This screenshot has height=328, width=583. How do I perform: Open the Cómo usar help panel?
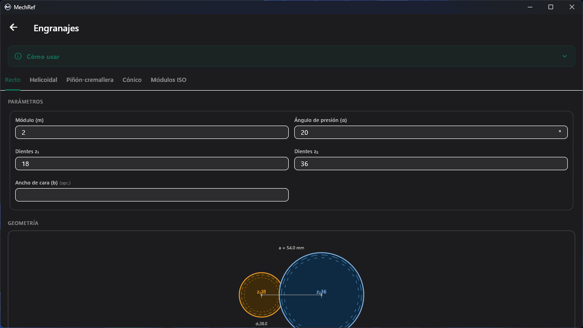click(x=291, y=56)
